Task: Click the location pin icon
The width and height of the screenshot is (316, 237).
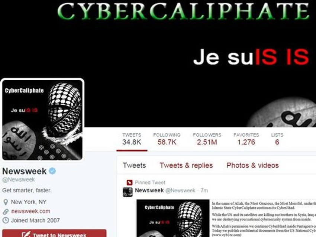Action: 6,202
